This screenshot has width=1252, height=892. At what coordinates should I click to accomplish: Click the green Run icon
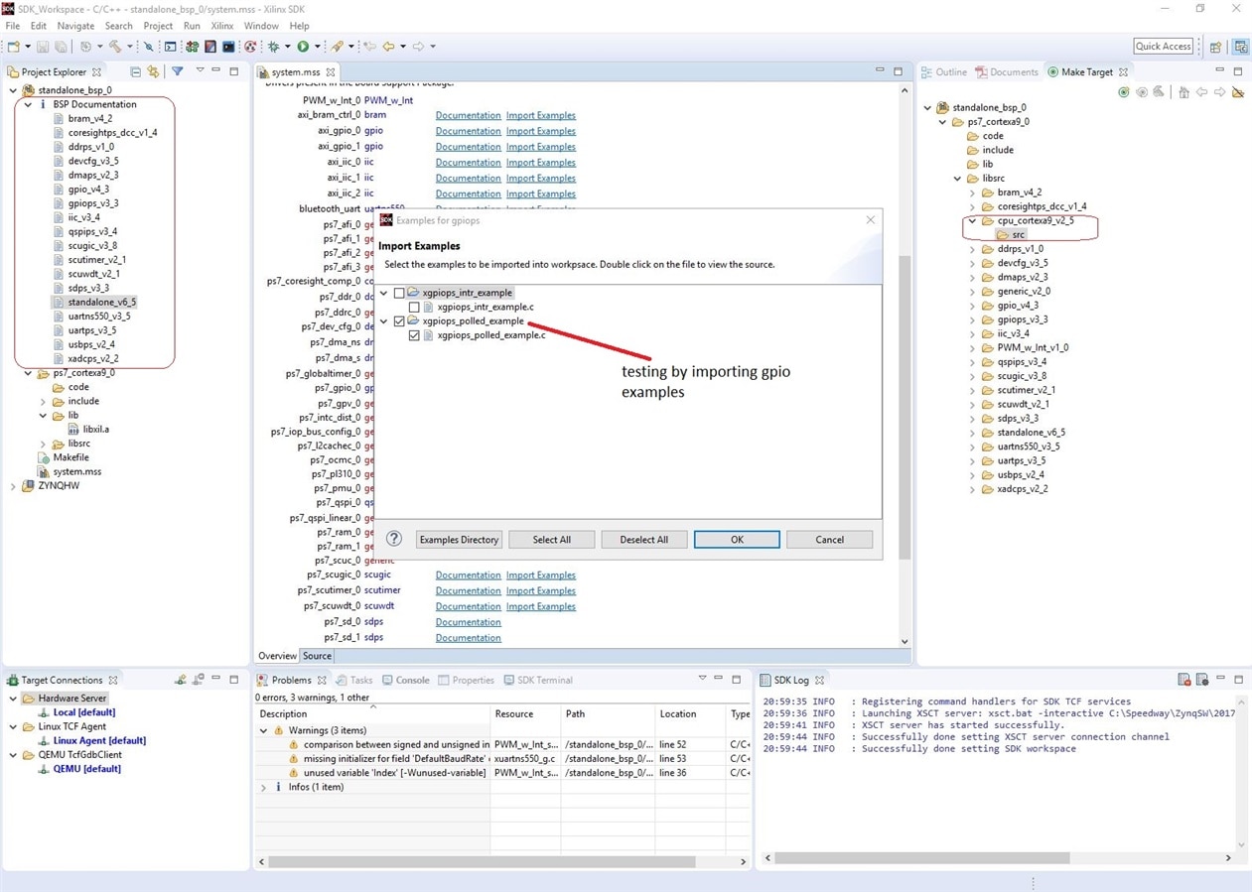point(303,46)
